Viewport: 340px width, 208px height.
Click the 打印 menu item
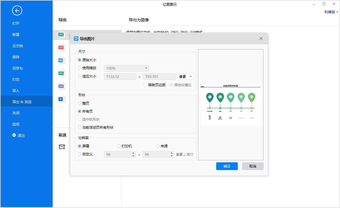pyautogui.click(x=16, y=79)
